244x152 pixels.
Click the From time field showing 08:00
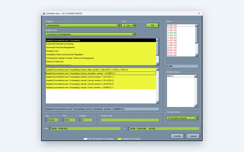click(x=70, y=120)
